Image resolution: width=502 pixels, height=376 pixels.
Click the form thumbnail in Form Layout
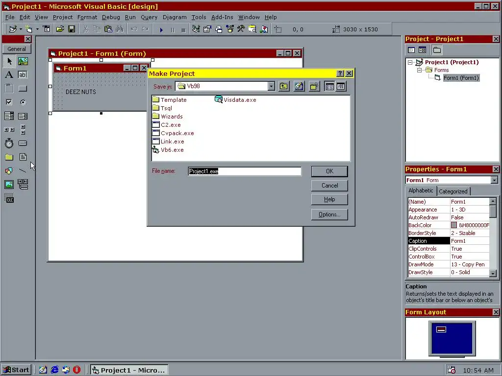pyautogui.click(x=441, y=329)
